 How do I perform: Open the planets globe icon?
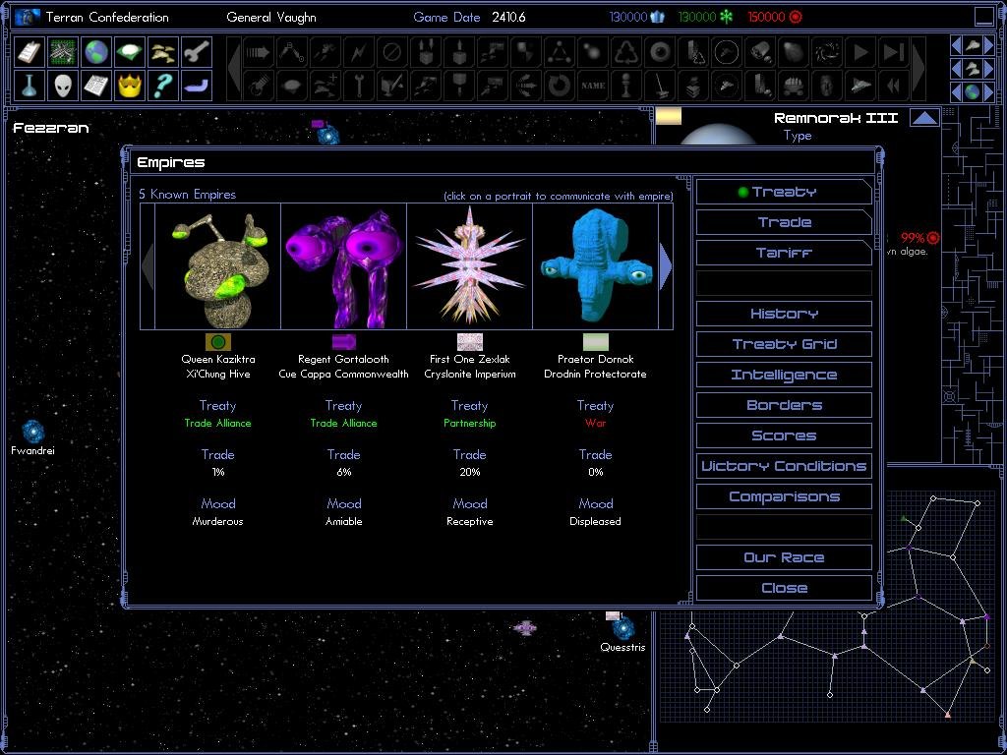pyautogui.click(x=95, y=52)
